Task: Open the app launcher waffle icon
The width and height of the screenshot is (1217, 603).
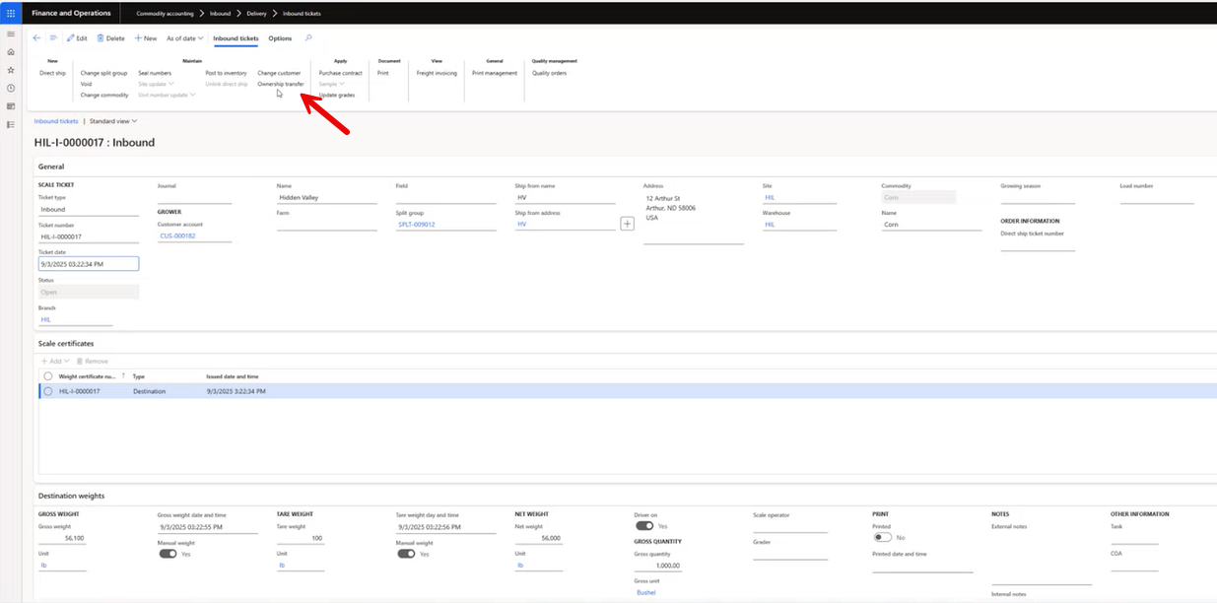Action: pyautogui.click(x=11, y=13)
